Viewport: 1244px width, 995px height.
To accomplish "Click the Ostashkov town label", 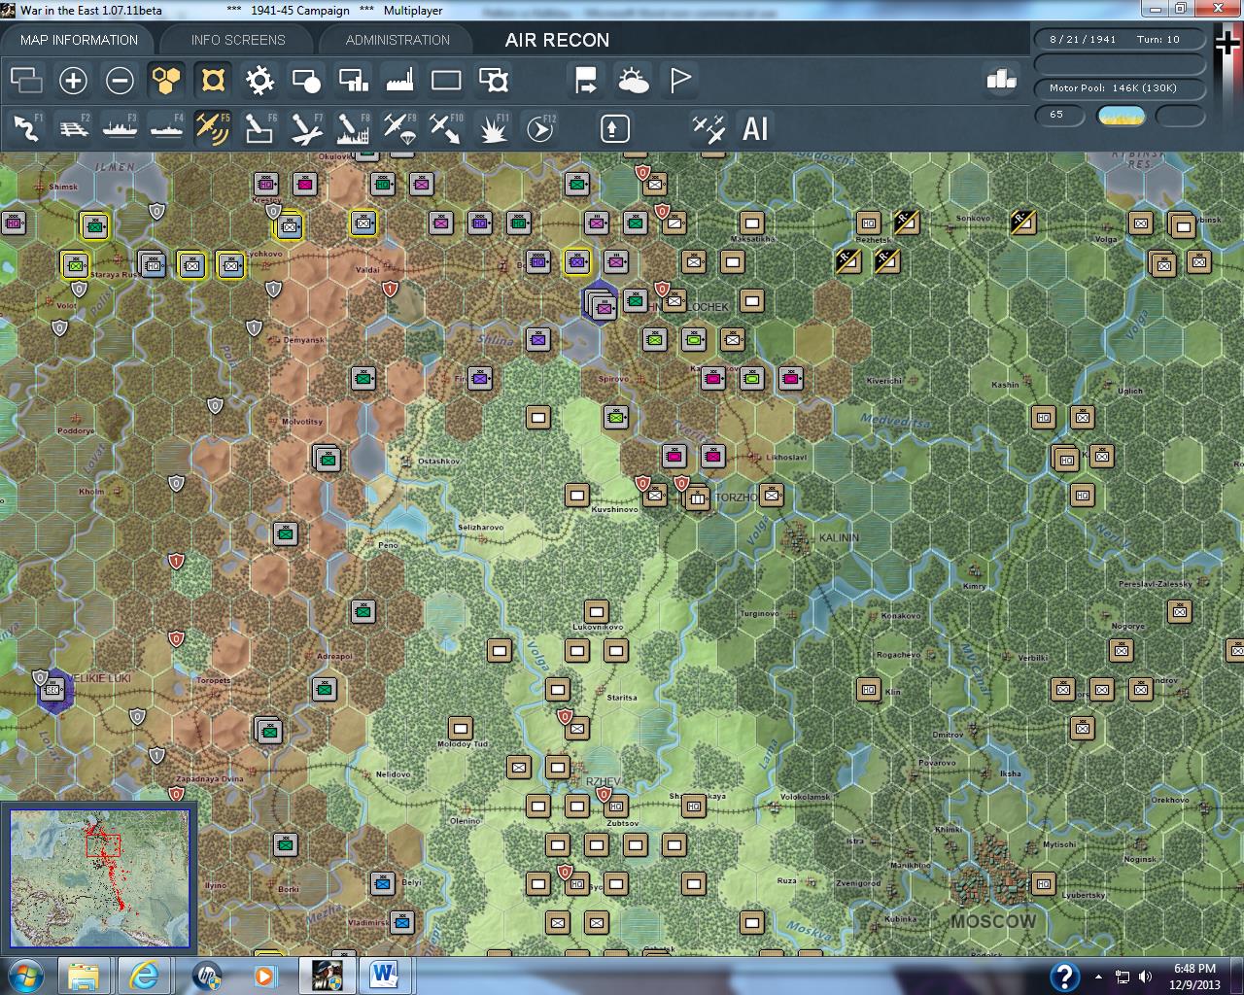I will point(438,462).
